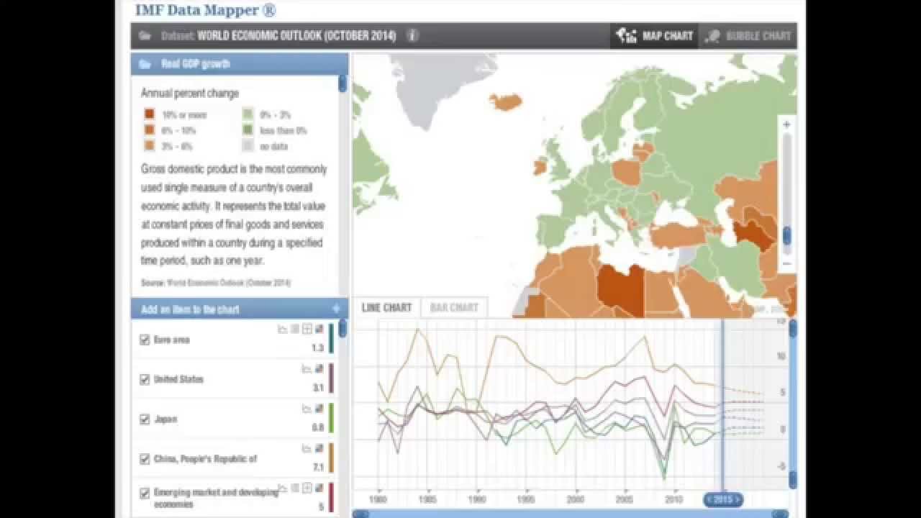Open the dataset folder icon
Screen dimensions: 921x518
coord(145,35)
